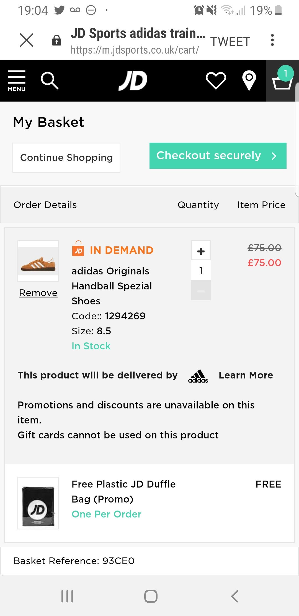Tap the TWEET action
Image resolution: width=299 pixels, height=616 pixels.
[x=230, y=42]
